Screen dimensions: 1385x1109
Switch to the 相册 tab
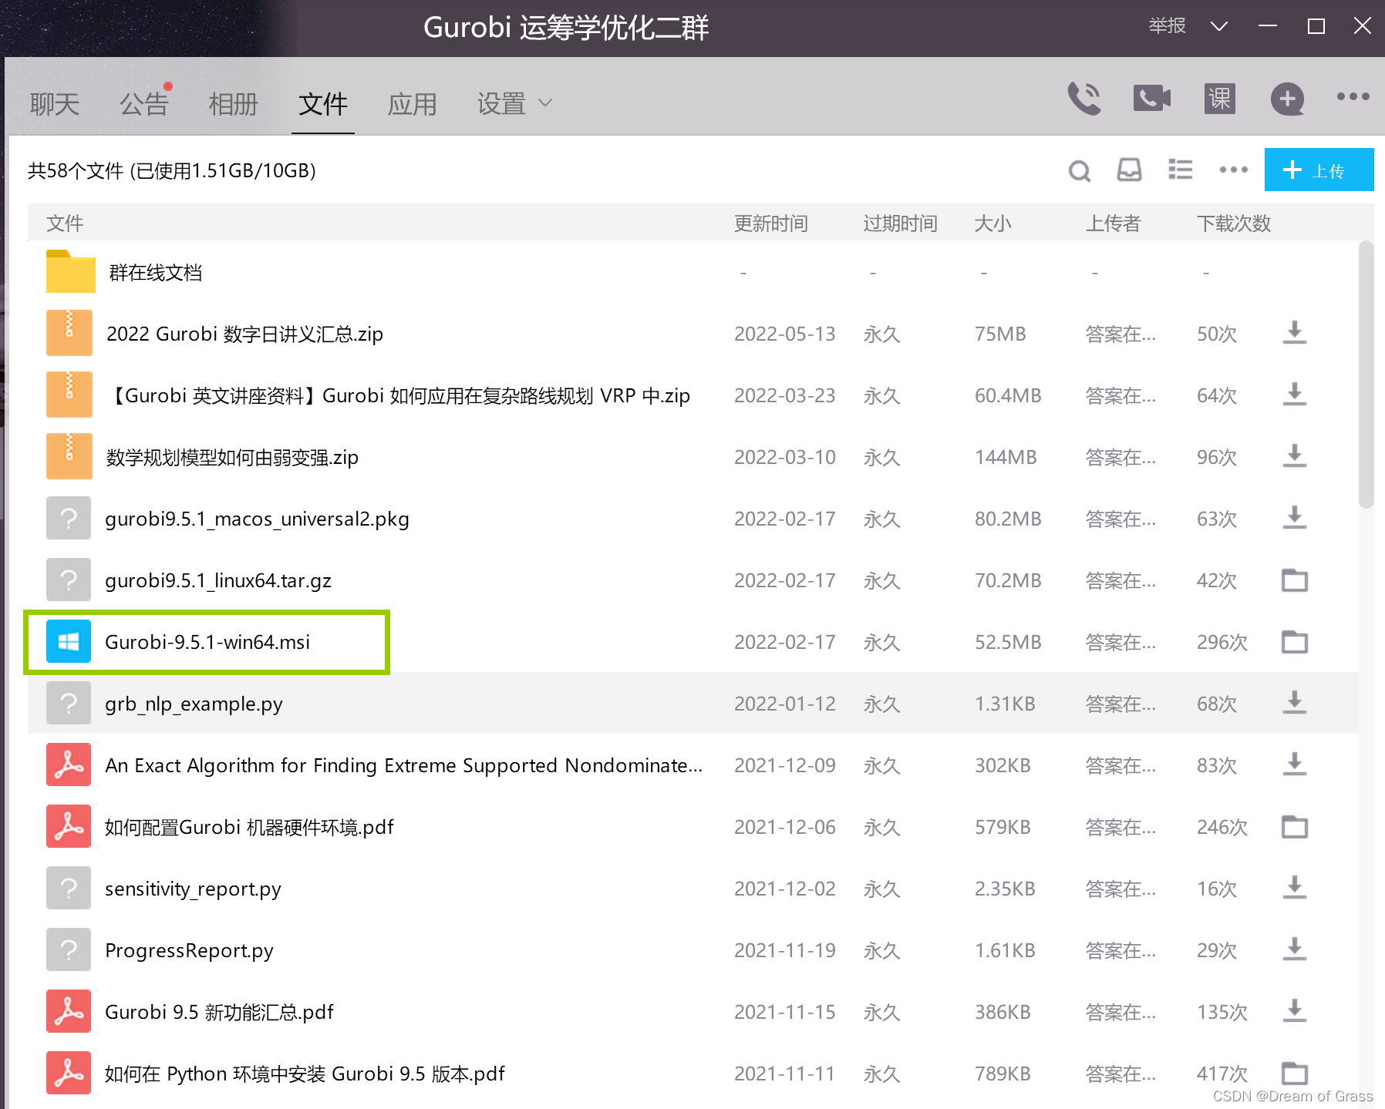(232, 103)
